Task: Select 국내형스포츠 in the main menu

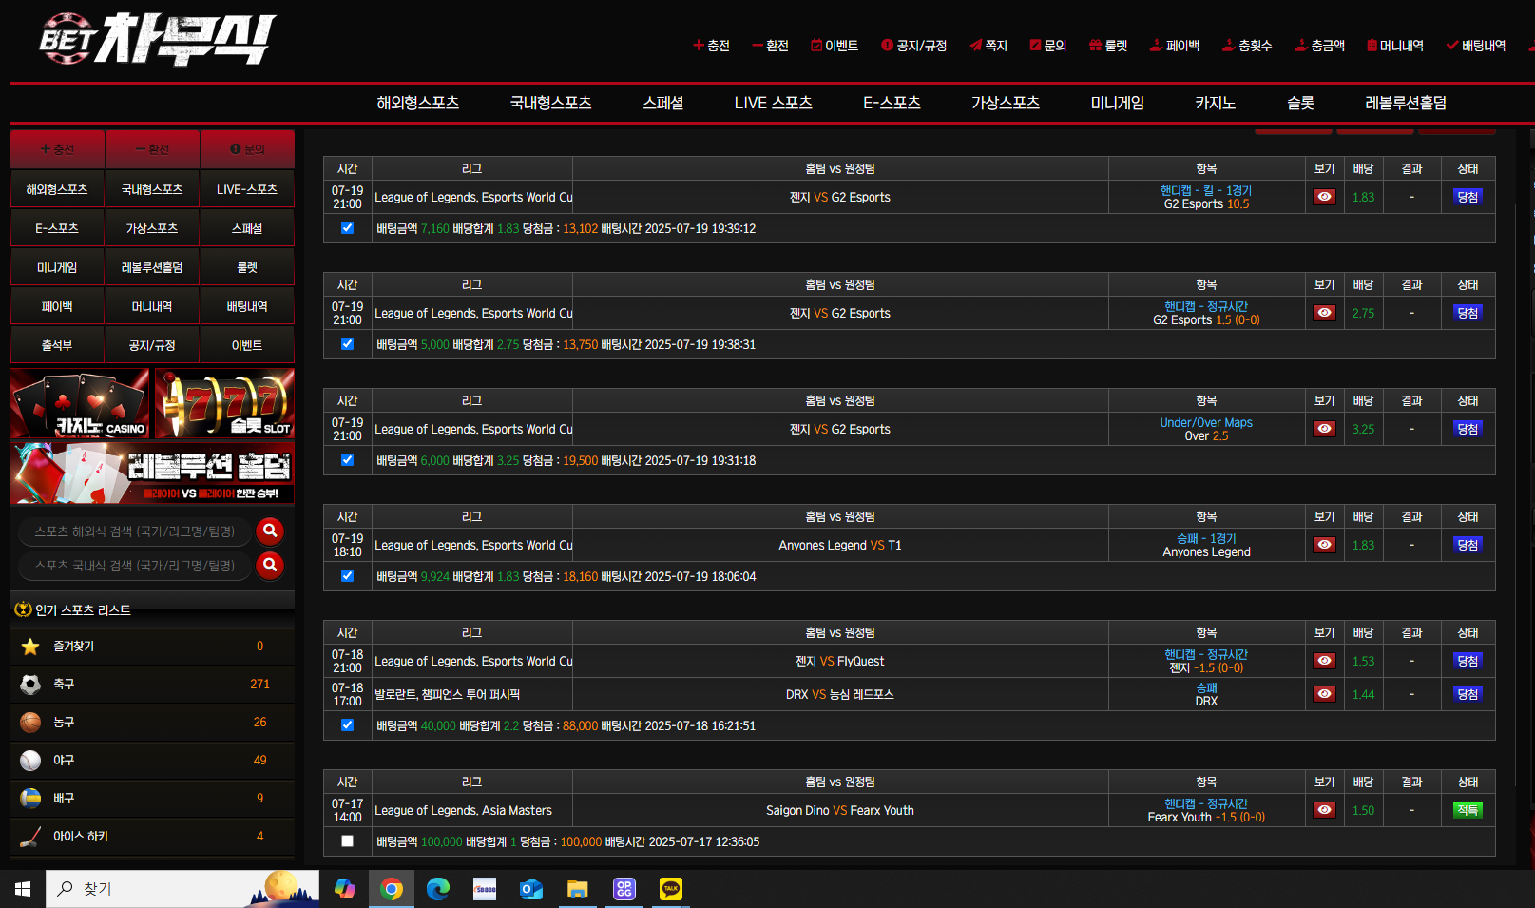Action: [551, 103]
